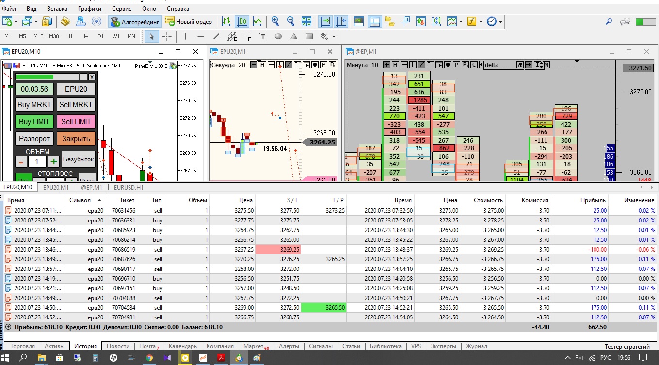Open the Сервис menu

[121, 9]
